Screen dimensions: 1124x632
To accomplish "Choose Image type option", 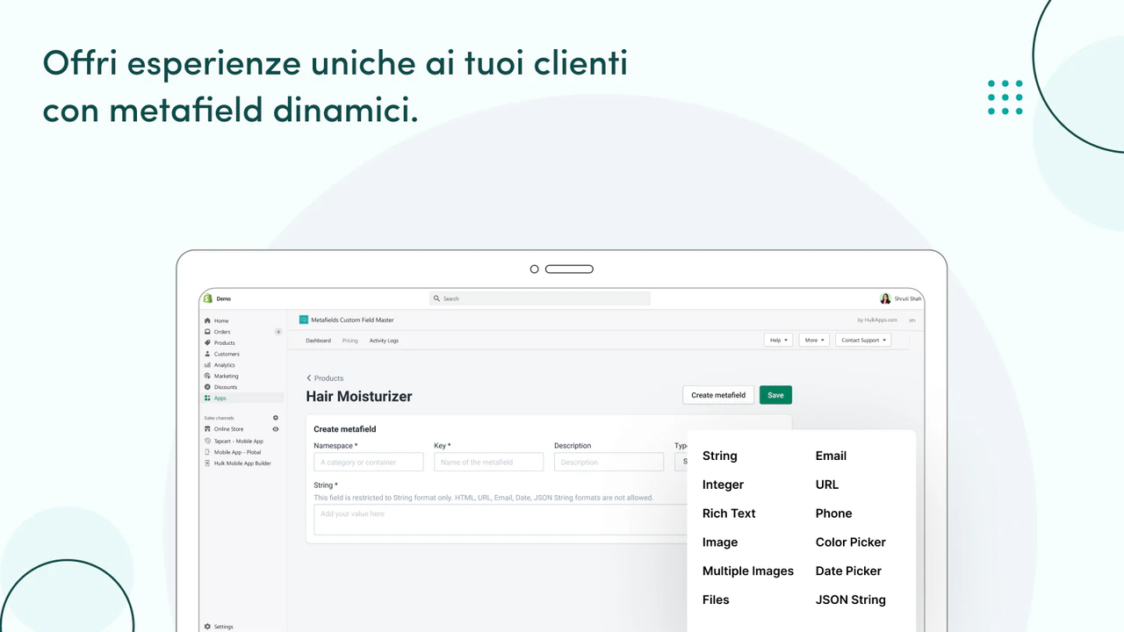I will (720, 542).
